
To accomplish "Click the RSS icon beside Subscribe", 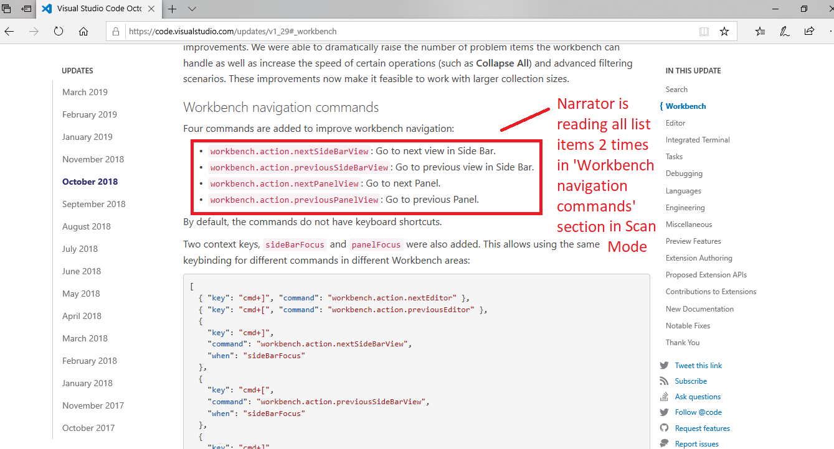I will click(664, 381).
